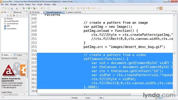
Task: Switch to the References view tab
Action: click(16, 12)
